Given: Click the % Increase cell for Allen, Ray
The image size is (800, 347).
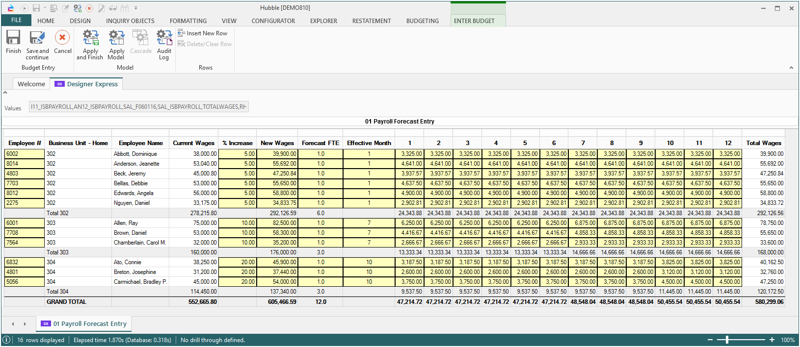Looking at the screenshot, I should [237, 223].
